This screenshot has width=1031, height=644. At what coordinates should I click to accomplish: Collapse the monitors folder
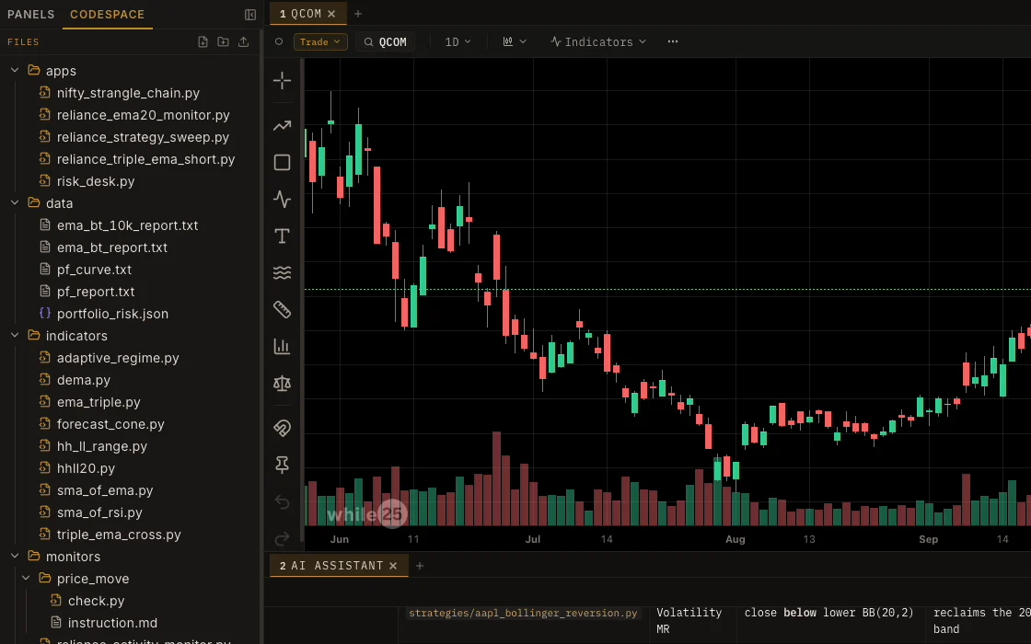15,556
